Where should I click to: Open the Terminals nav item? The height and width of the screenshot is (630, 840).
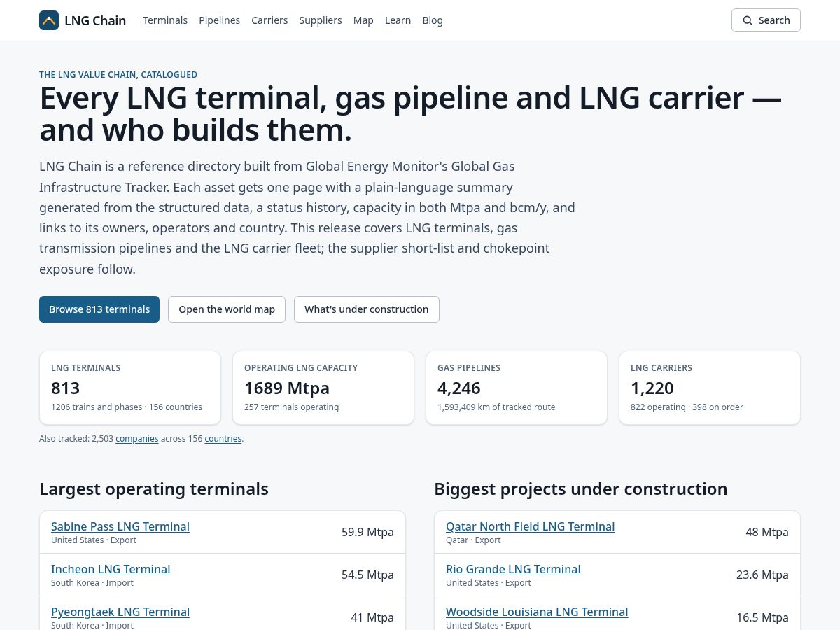pyautogui.click(x=165, y=20)
